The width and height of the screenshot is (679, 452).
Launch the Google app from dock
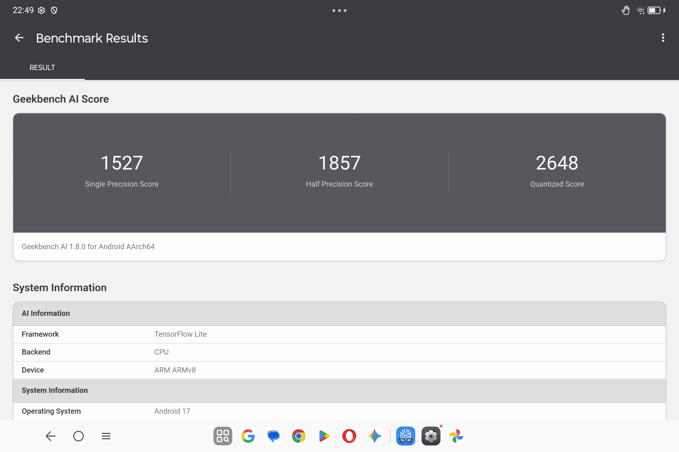click(x=248, y=436)
